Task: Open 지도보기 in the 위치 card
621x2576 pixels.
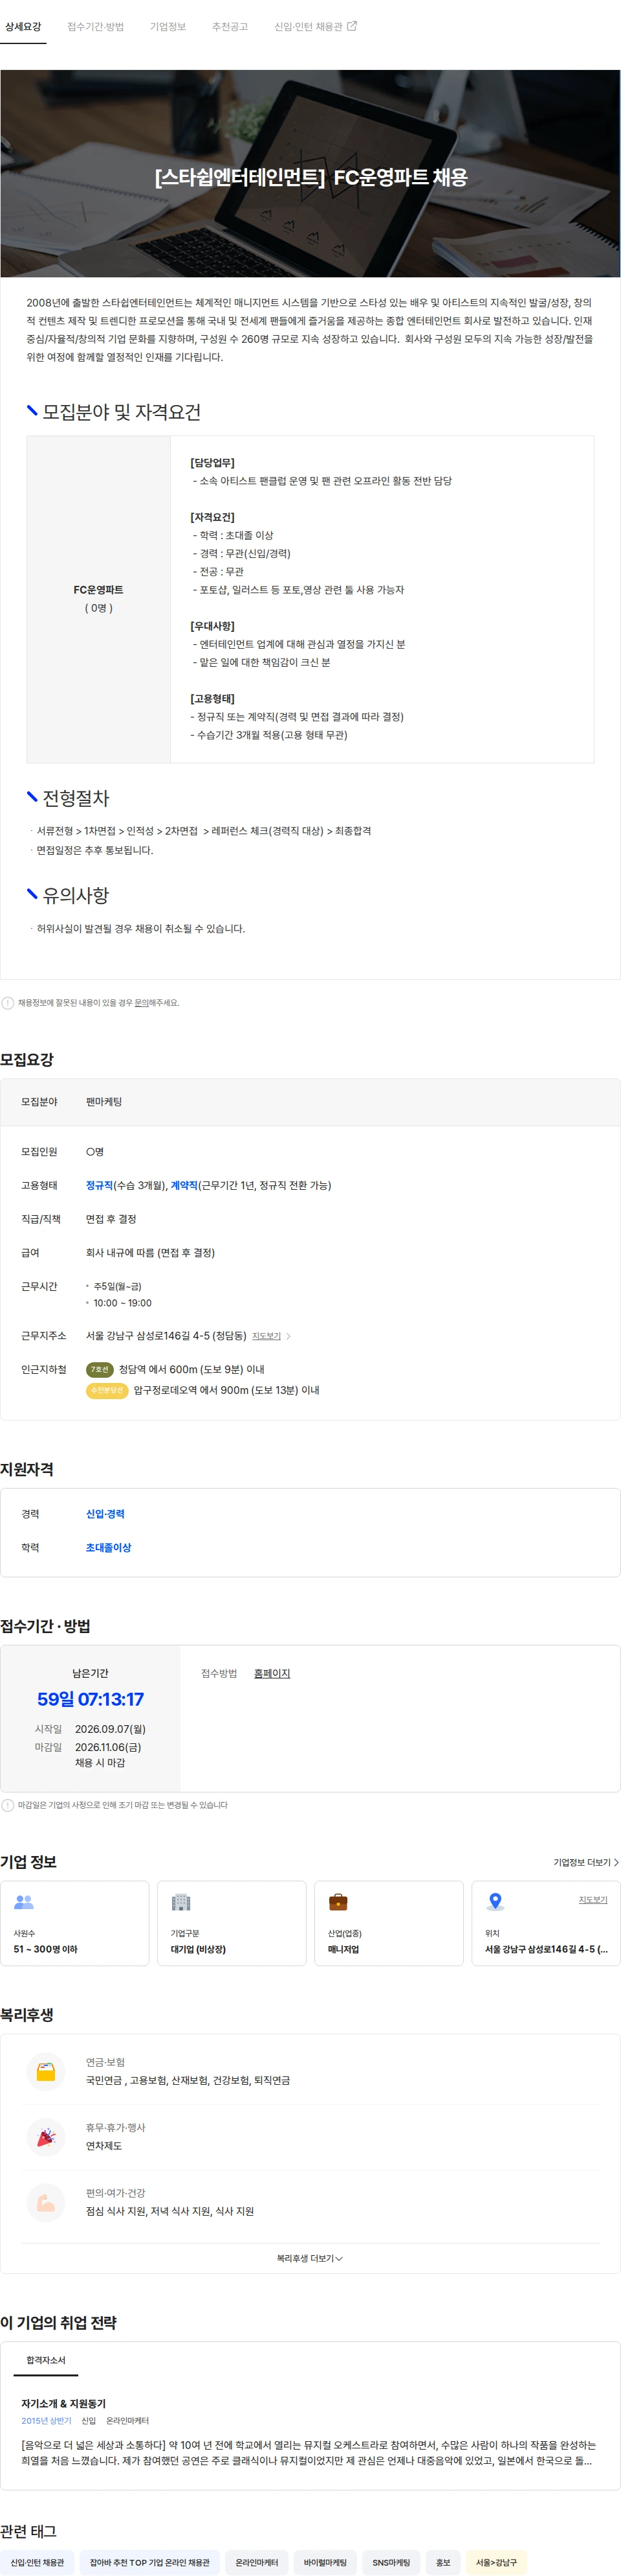Action: (593, 1899)
